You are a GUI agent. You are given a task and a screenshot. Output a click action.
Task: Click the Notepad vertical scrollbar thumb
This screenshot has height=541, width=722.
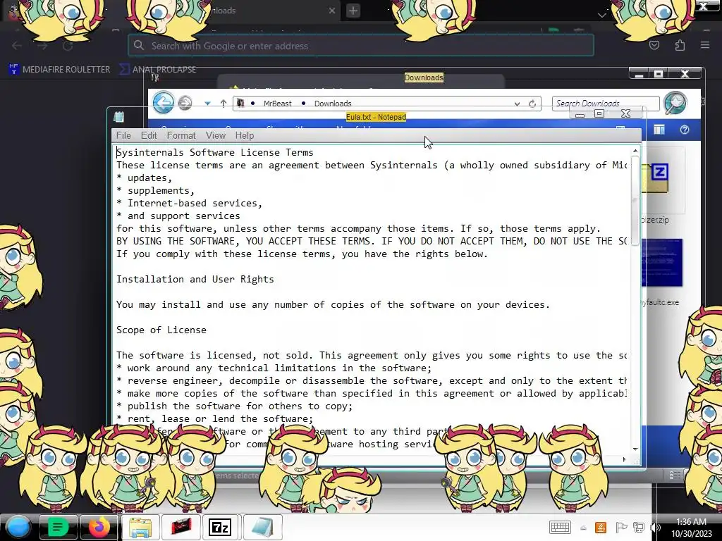[635, 201]
